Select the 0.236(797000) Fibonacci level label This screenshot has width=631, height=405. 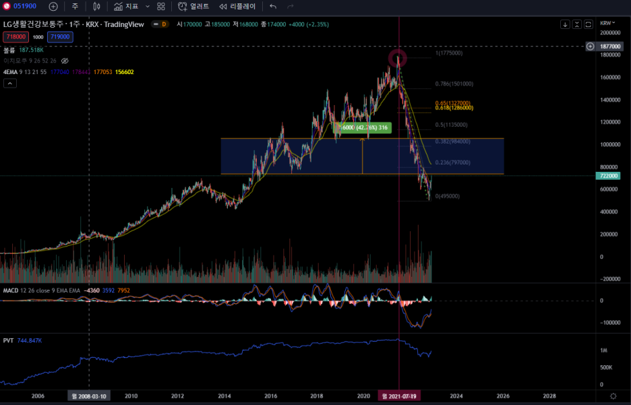[453, 162]
